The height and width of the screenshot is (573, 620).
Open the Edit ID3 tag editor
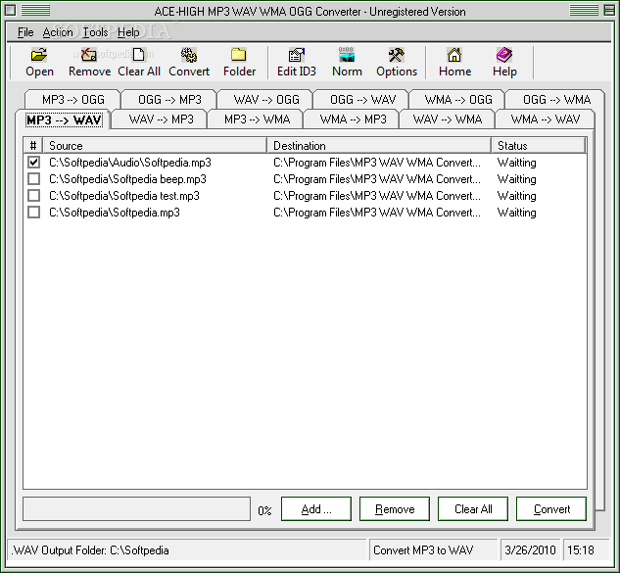point(297,62)
